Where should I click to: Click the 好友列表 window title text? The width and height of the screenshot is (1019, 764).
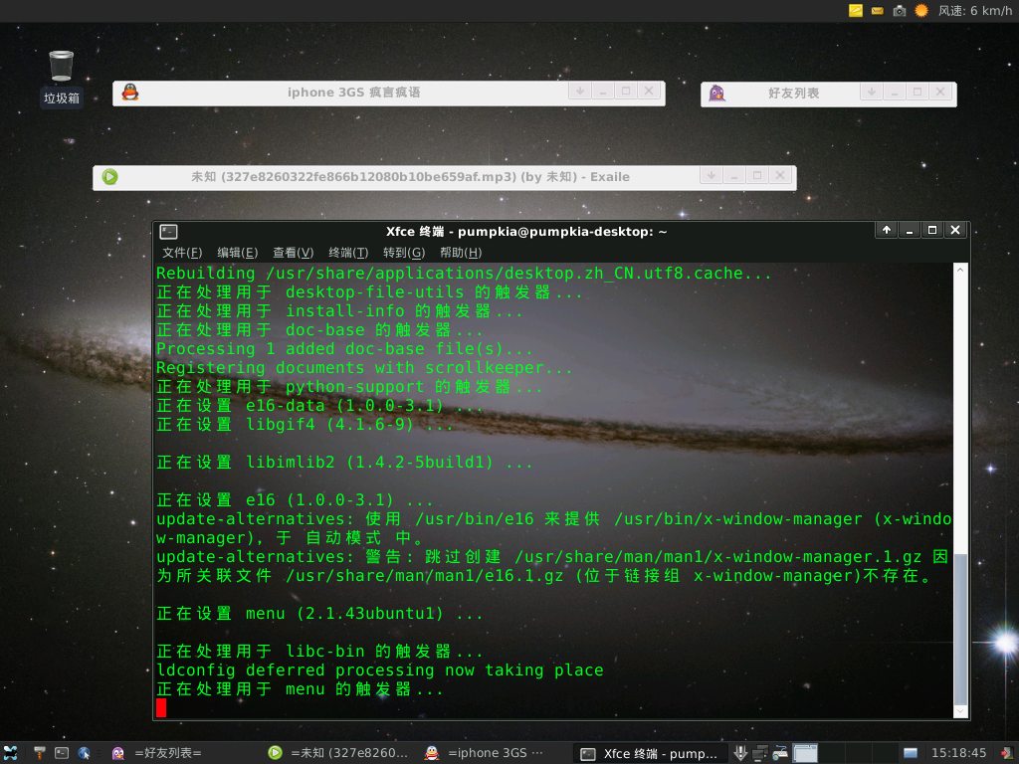[793, 94]
